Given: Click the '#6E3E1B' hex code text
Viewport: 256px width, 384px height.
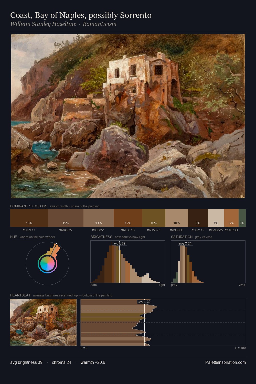Looking at the screenshot, I should point(128,230).
